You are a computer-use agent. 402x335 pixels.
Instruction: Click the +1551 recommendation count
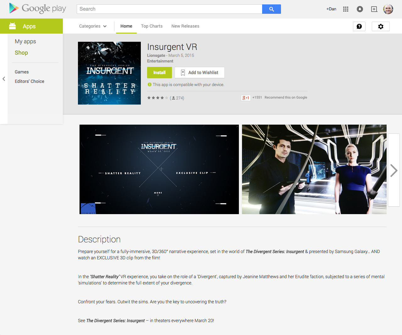tap(257, 98)
